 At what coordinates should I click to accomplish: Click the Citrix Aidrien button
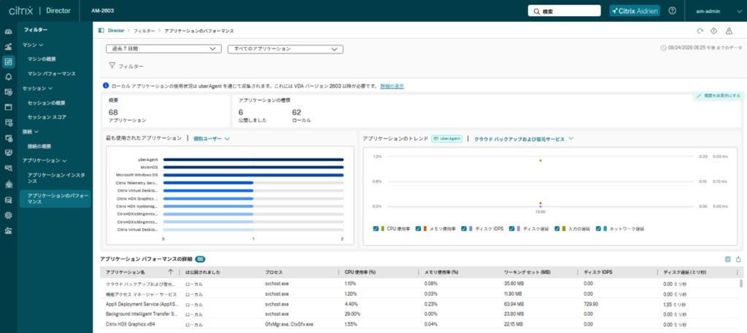(635, 11)
